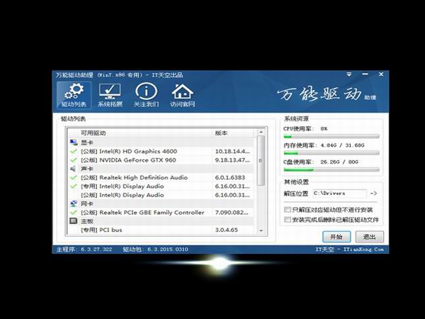Open the 系统拓展 monitor icon tab
This screenshot has height=319, width=425.
tap(110, 95)
